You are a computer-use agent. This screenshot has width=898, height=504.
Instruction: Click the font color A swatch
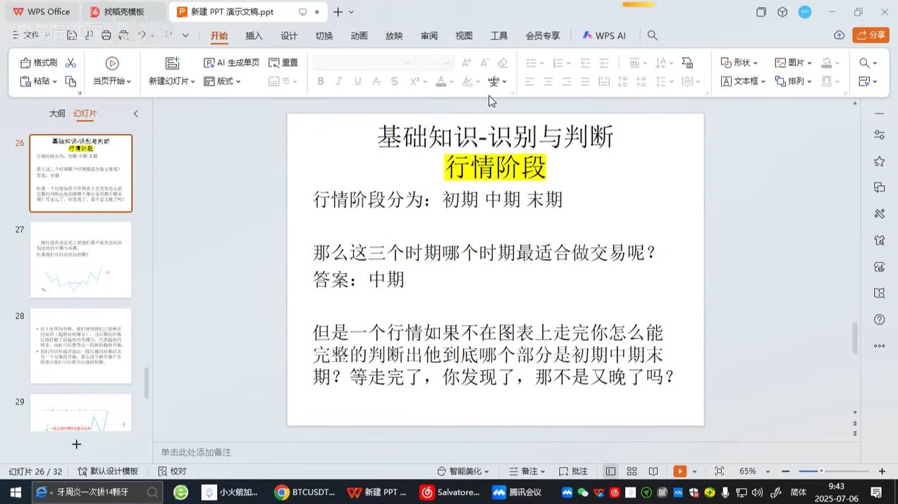[441, 82]
